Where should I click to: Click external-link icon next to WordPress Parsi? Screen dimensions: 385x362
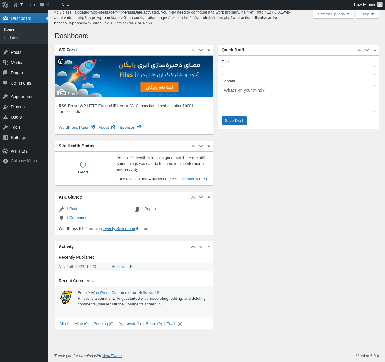[x=93, y=127]
